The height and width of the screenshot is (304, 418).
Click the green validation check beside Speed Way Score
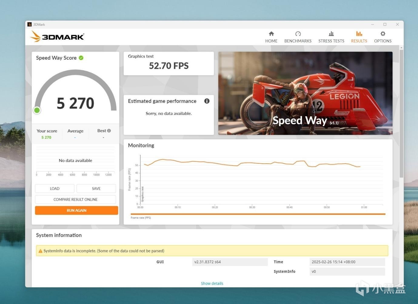[x=81, y=58]
